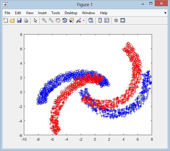
Task: Insert a colorbar using the toolbar icon
Action: point(100,20)
